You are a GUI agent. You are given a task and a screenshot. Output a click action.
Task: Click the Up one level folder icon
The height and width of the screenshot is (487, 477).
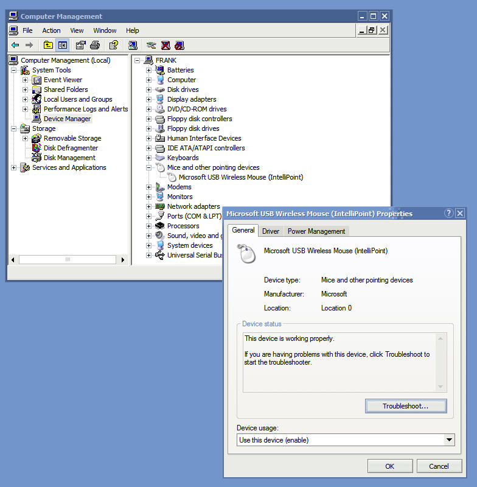tap(48, 45)
